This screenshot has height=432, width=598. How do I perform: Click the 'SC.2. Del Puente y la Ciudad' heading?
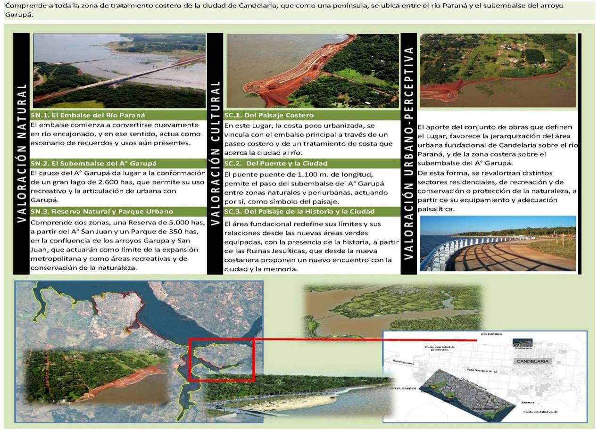[276, 164]
